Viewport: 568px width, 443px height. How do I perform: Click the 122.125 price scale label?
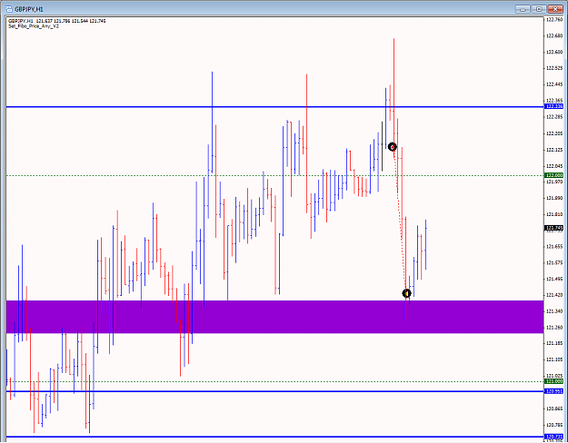click(x=554, y=150)
